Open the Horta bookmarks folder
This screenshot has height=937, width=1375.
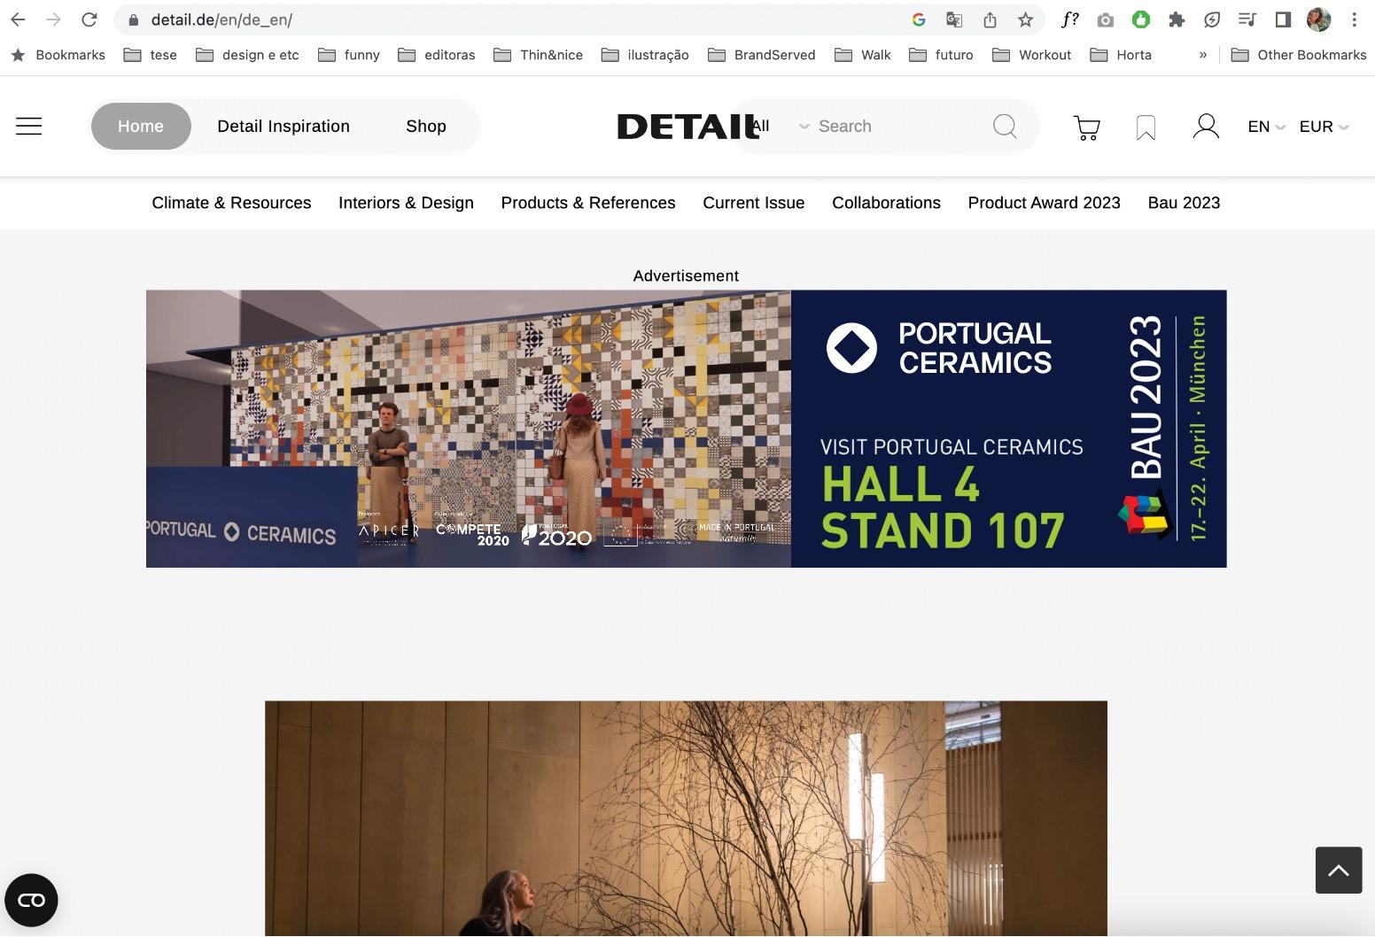coord(1121,55)
